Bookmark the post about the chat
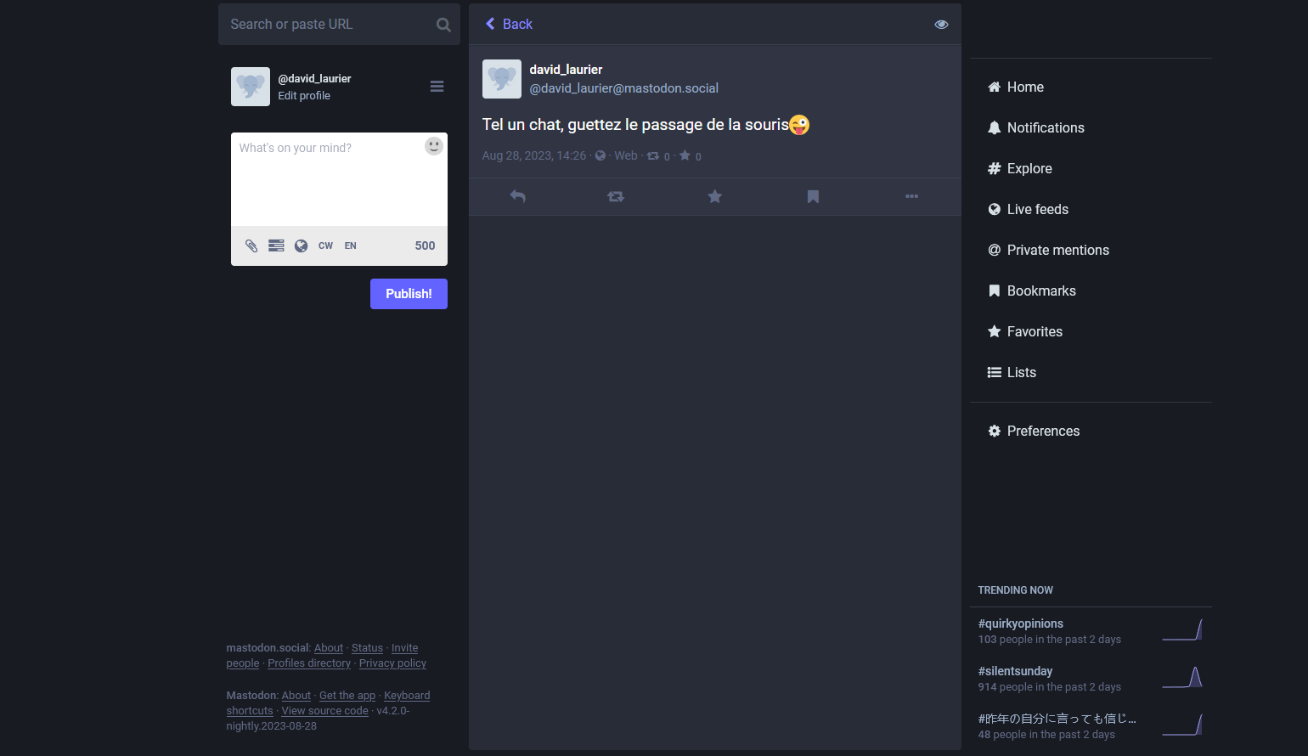Viewport: 1308px width, 756px height. (x=813, y=196)
